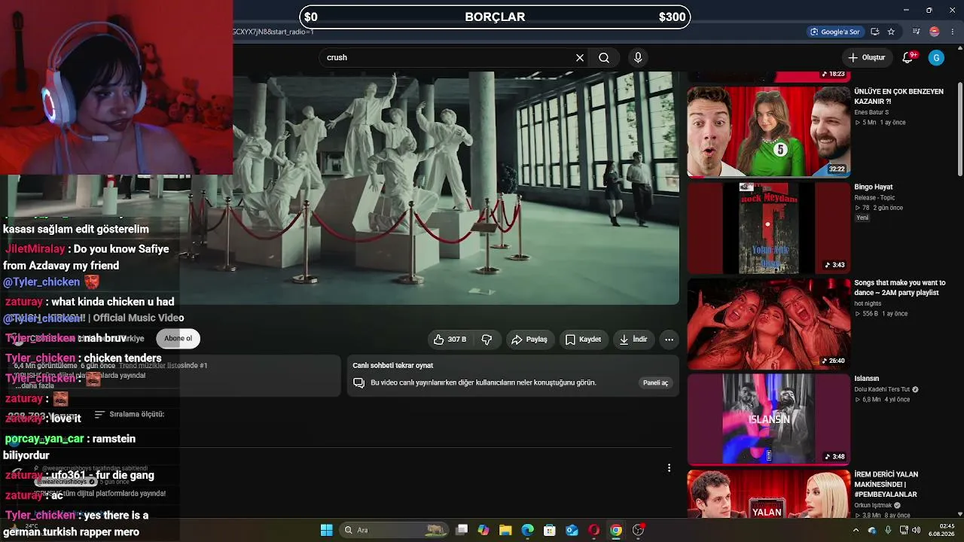Open the Chrome media control icon
Image resolution: width=964 pixels, height=542 pixels.
(x=917, y=32)
